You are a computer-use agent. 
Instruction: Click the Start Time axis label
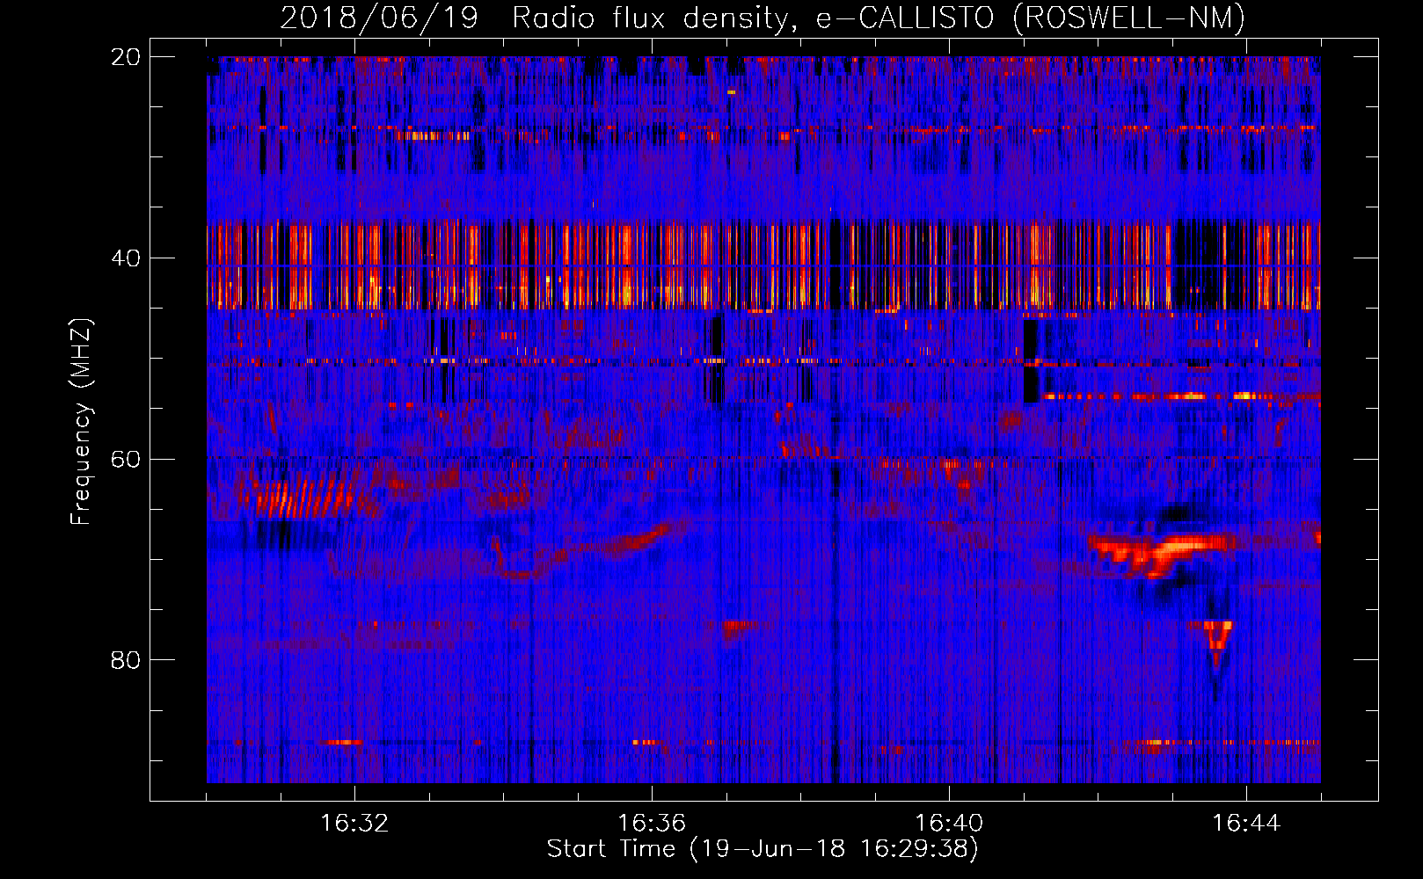pyautogui.click(x=763, y=849)
